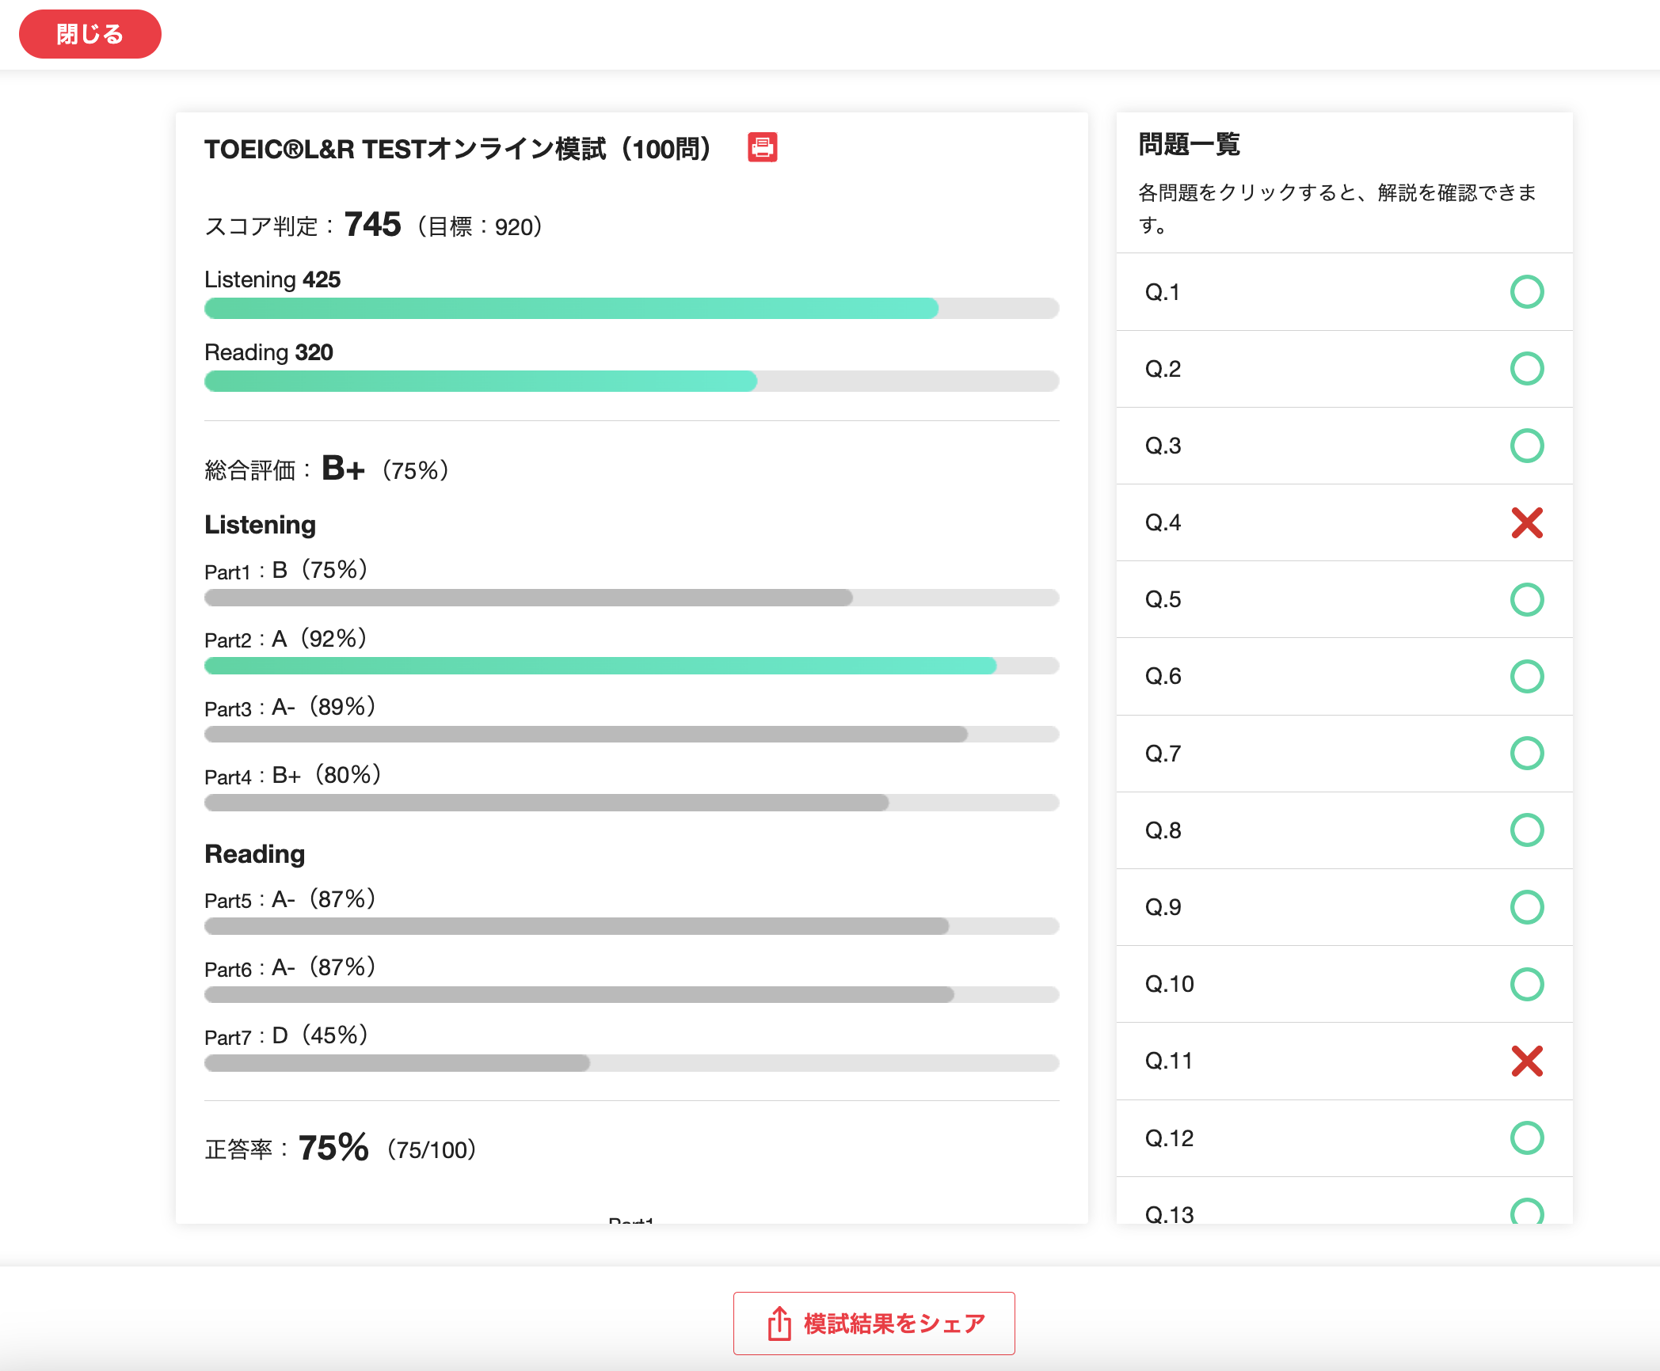The width and height of the screenshot is (1660, 1371).
Task: Select the Q.9 question entry
Action: (1345, 907)
